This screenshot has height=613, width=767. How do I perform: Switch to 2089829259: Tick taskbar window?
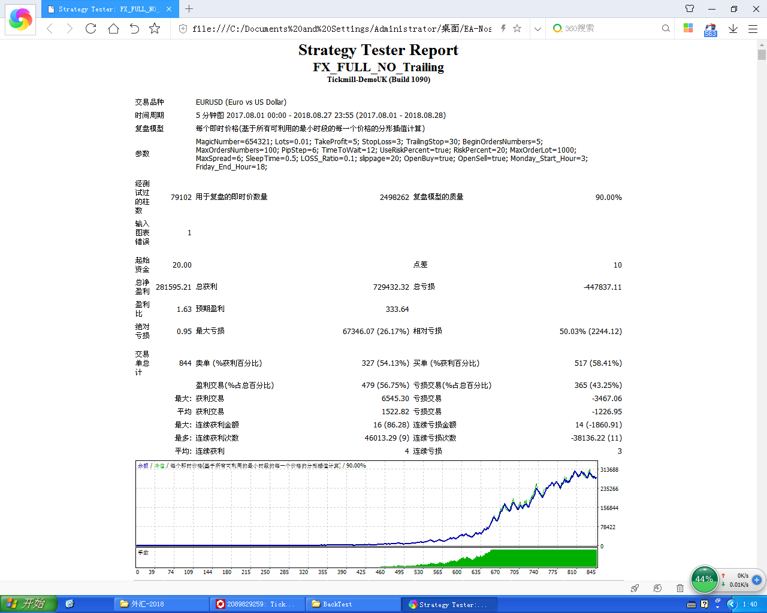258,604
